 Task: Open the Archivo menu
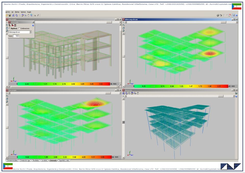(8, 12)
